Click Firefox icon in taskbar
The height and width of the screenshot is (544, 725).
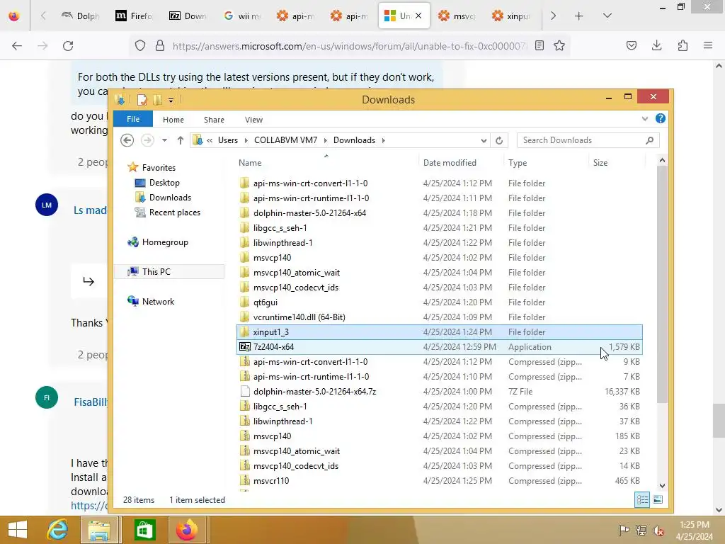[187, 530]
